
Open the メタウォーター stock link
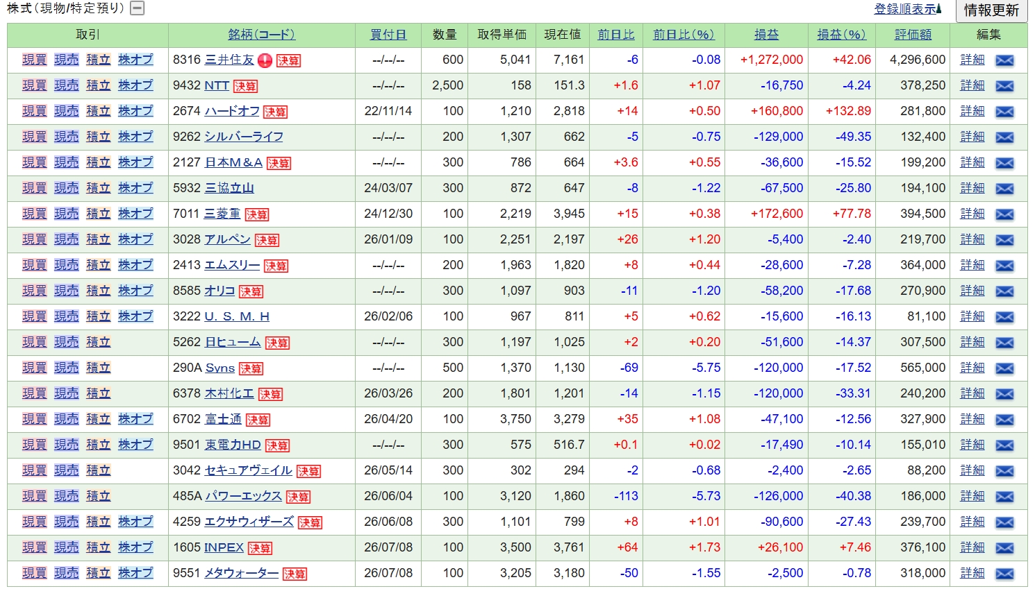pos(242,573)
